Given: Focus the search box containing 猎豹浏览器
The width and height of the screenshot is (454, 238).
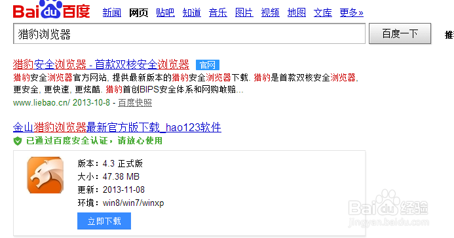Looking at the screenshot, I should click(x=189, y=34).
